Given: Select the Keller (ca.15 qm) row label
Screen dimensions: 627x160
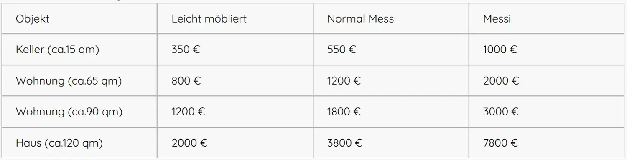Looking at the screenshot, I should click(79, 50).
